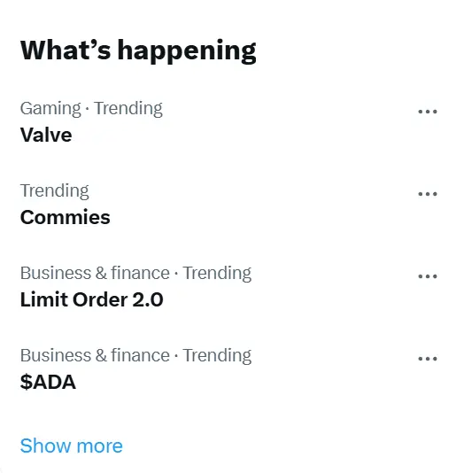Select the Trending label above Commies

point(55,191)
